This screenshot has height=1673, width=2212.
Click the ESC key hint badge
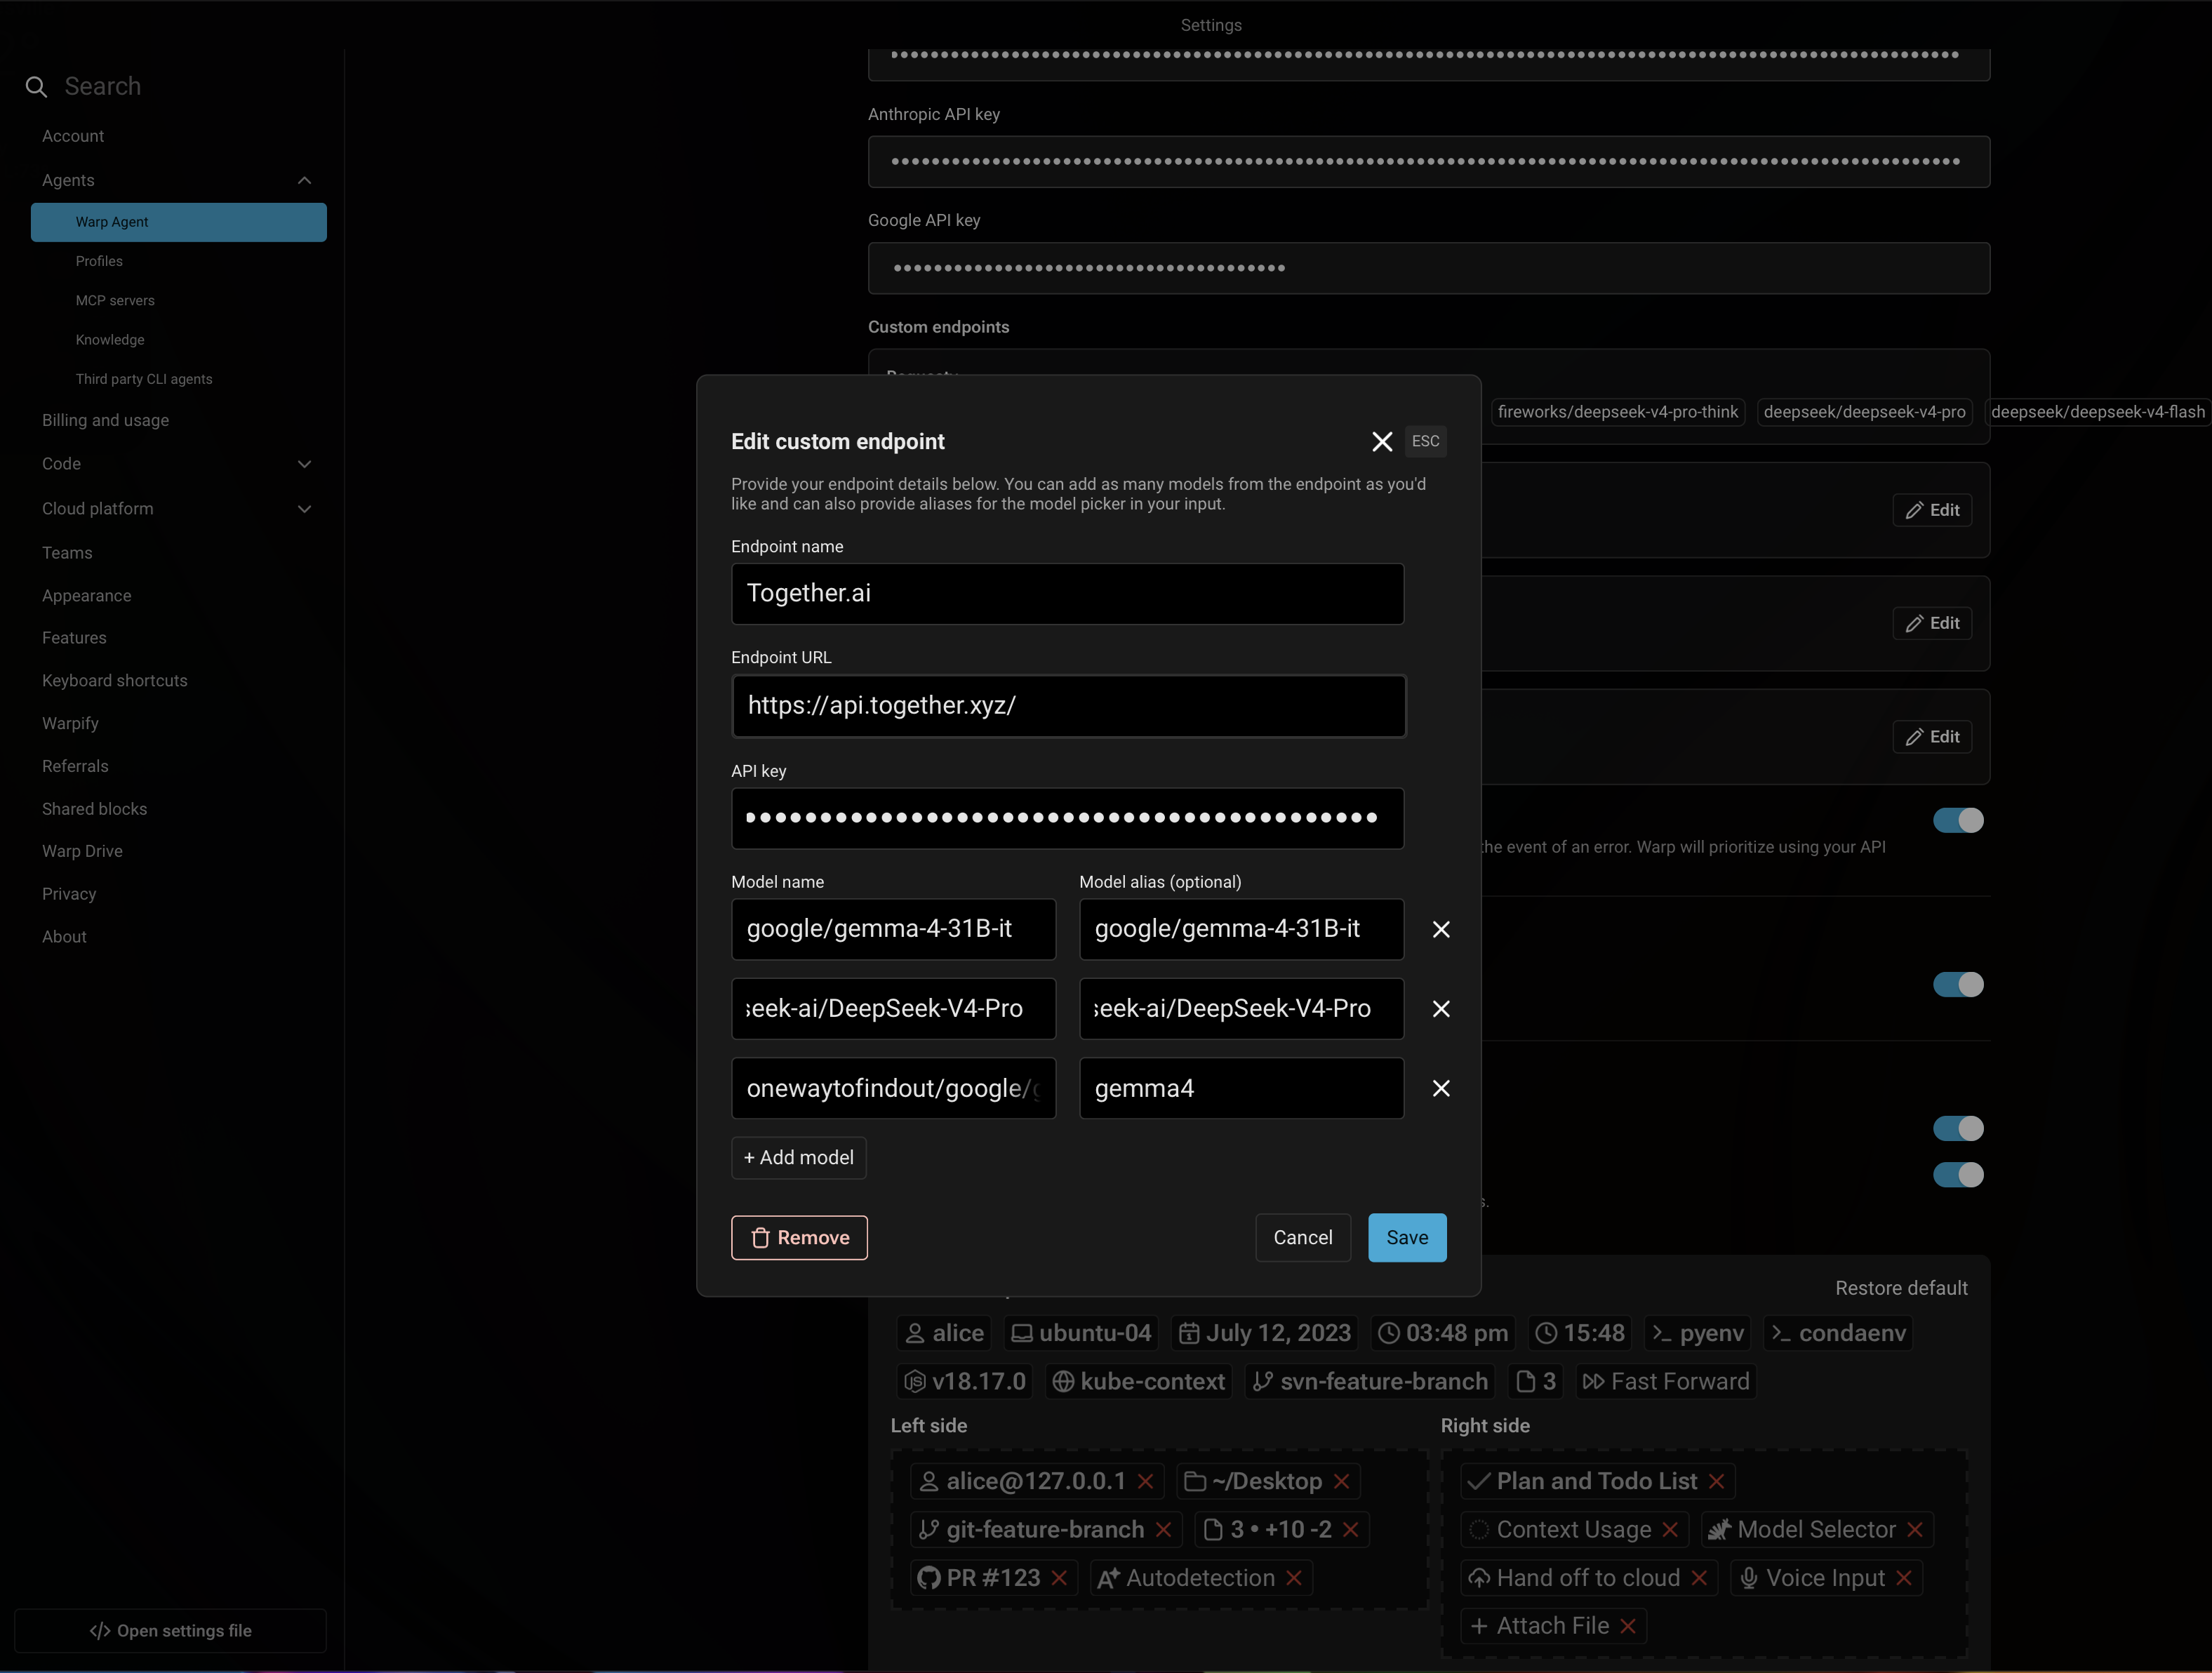1425,441
